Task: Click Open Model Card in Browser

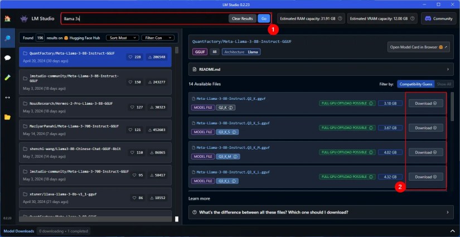Action: click(x=418, y=47)
